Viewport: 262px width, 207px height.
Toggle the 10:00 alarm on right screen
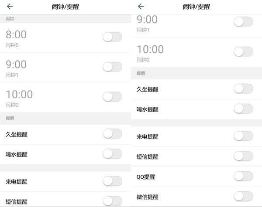[243, 52]
